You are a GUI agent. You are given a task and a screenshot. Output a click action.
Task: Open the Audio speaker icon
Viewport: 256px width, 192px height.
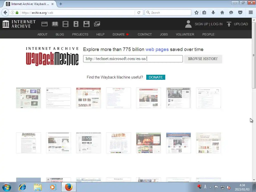point(76,24)
